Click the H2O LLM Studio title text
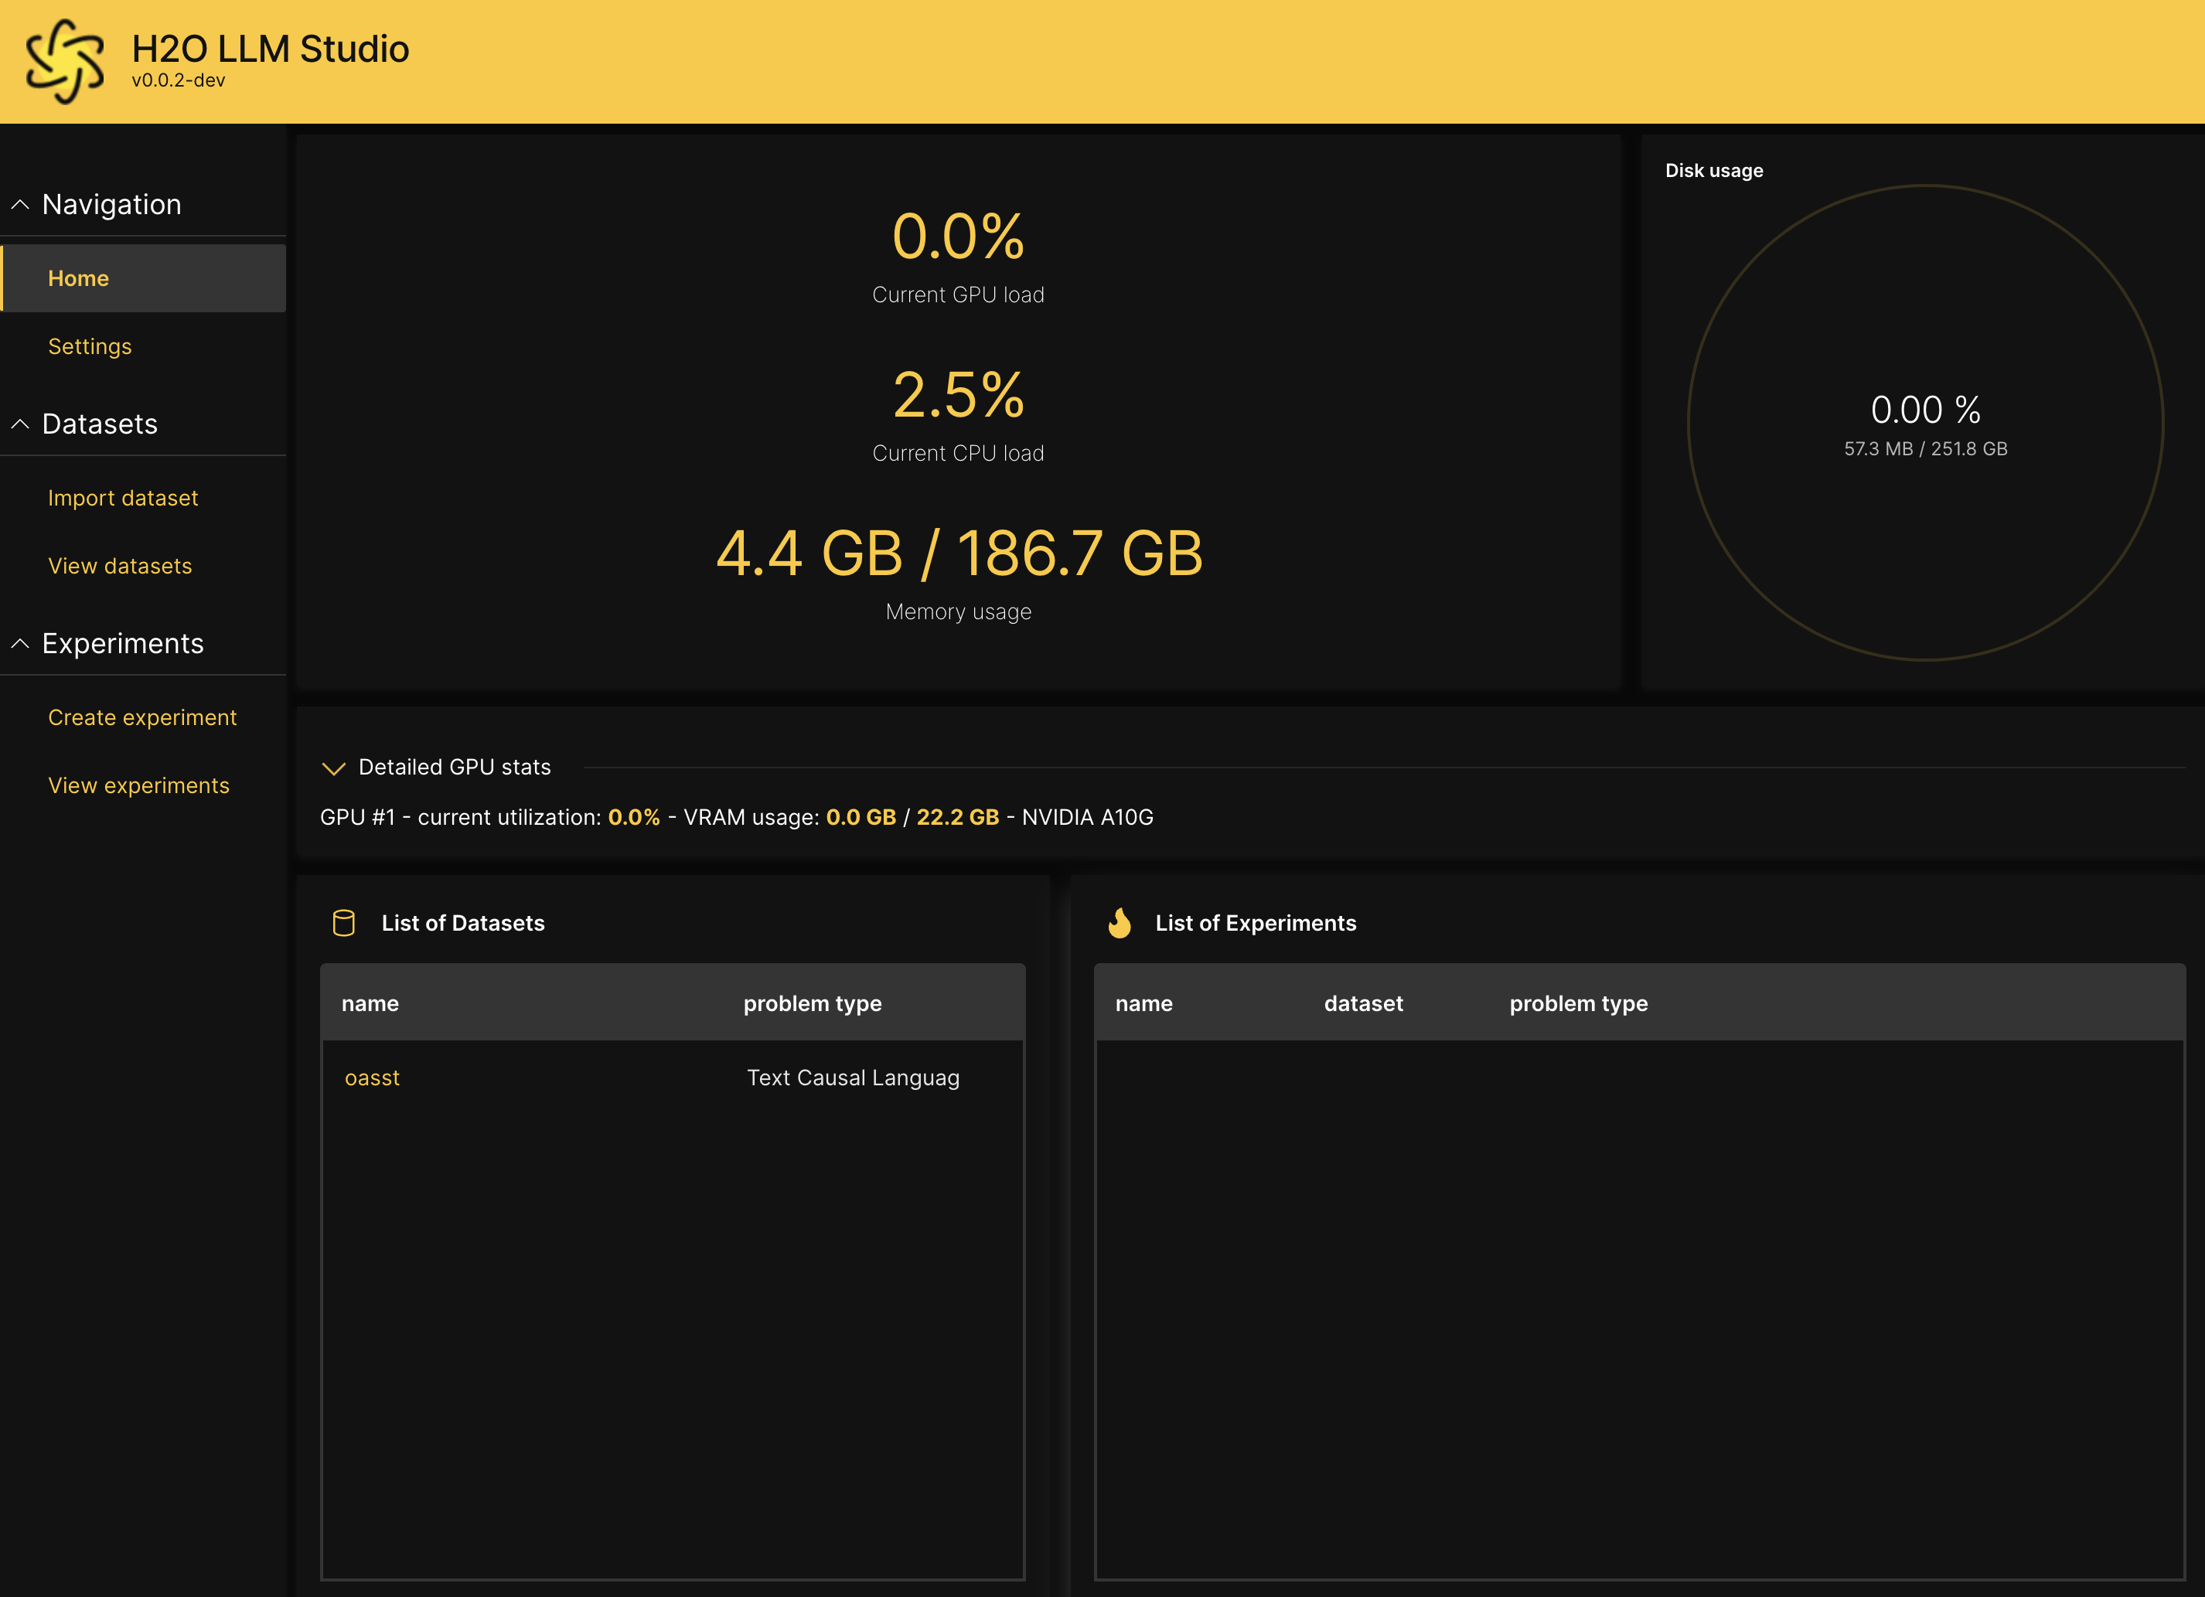 (x=271, y=49)
